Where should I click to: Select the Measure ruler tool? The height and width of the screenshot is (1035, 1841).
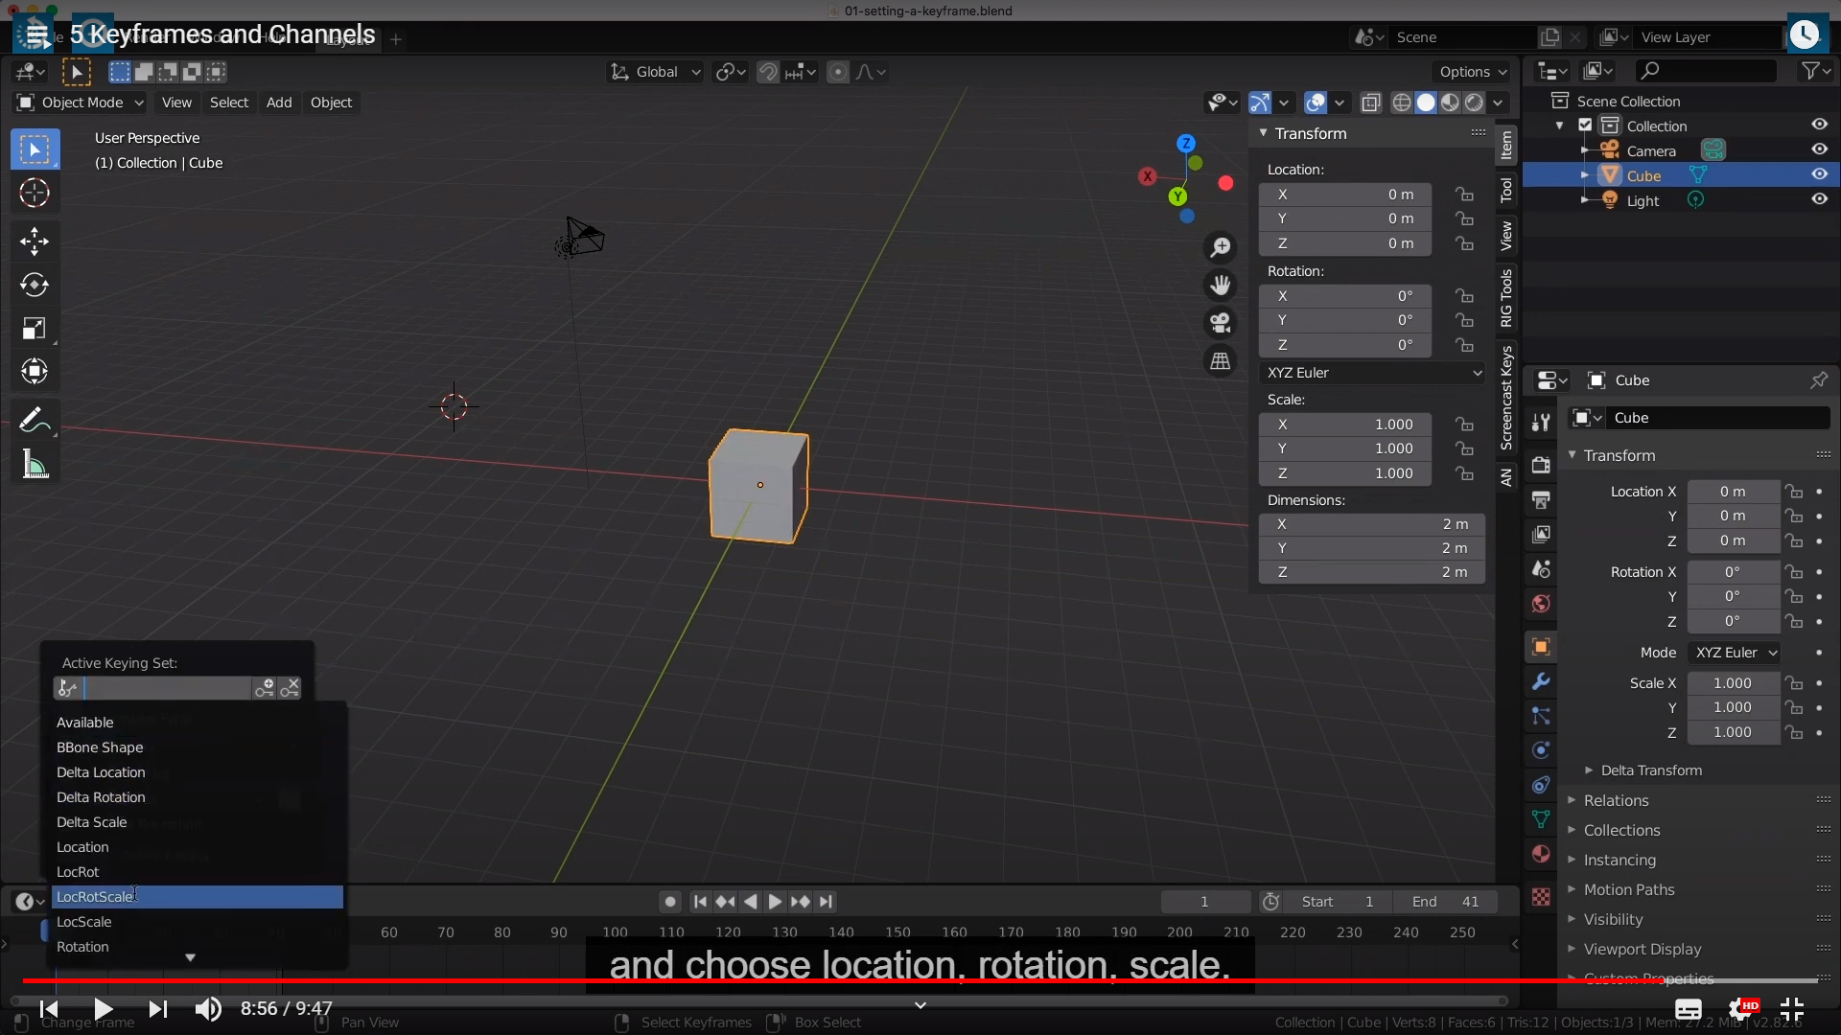[35, 466]
